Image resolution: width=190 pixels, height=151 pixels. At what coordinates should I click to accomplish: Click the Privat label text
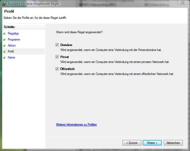pyautogui.click(x=64, y=57)
